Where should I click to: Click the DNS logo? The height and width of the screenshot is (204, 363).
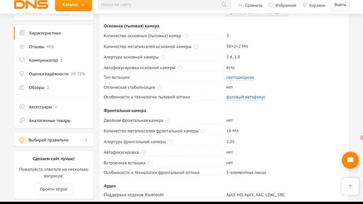click(x=31, y=5)
